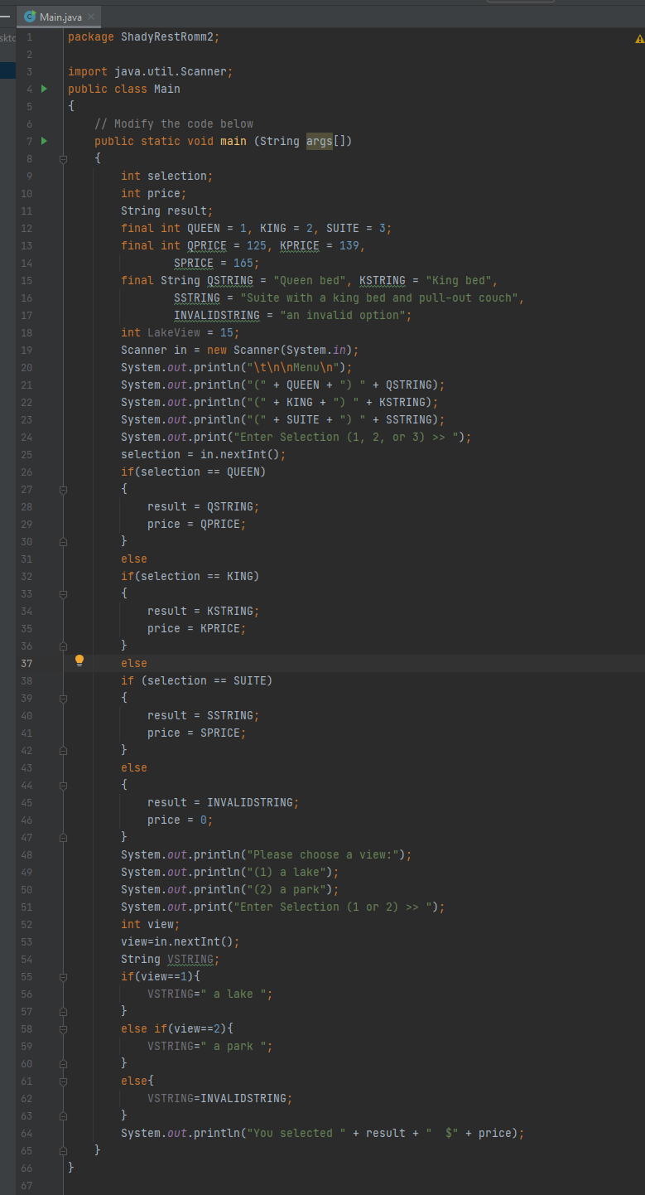Click the run gutter icon beside class Main
The height and width of the screenshot is (1195, 645).
(45, 89)
